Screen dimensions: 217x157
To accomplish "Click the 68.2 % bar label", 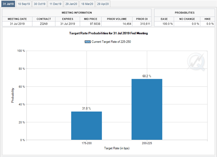I will (x=147, y=76).
